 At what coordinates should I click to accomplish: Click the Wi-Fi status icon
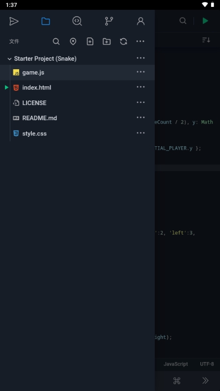tap(205, 5)
